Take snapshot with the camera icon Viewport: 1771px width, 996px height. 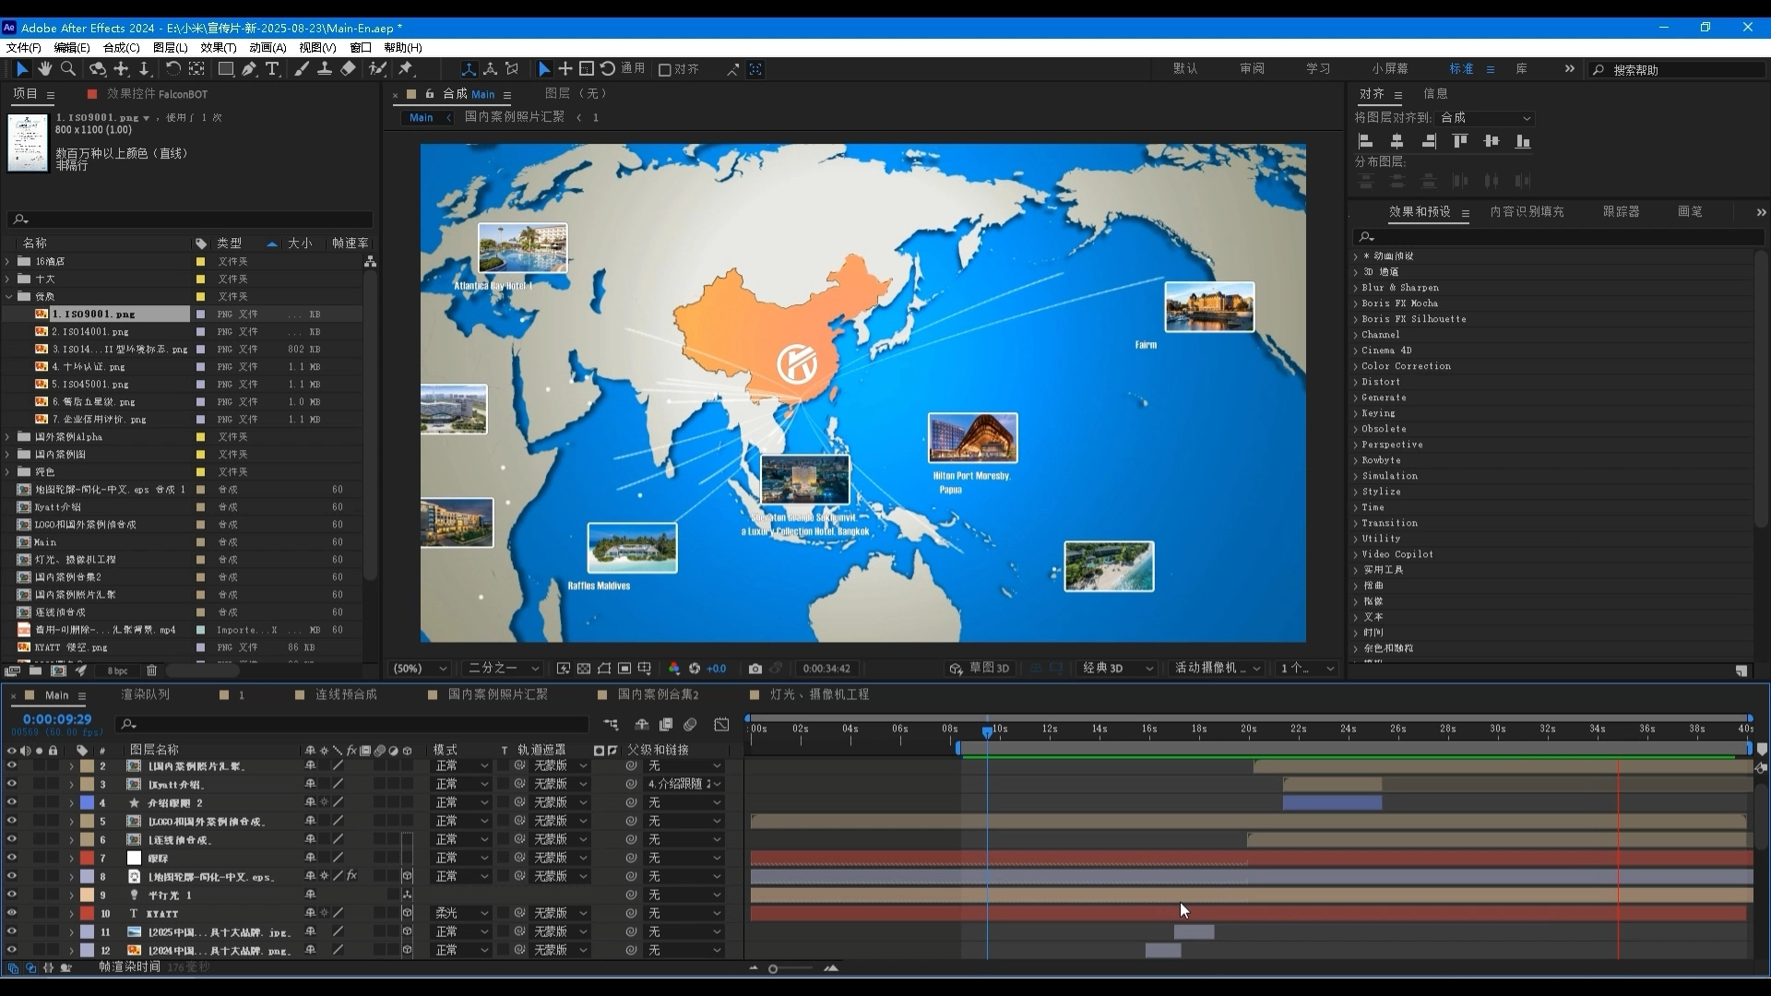click(755, 669)
